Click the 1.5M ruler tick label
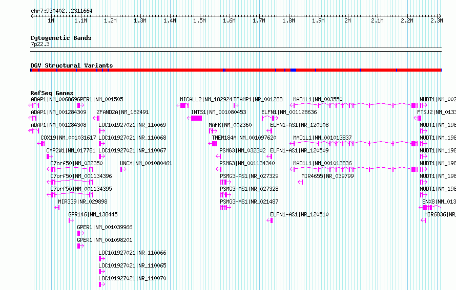The width and height of the screenshot is (456, 290). pyautogui.click(x=199, y=20)
